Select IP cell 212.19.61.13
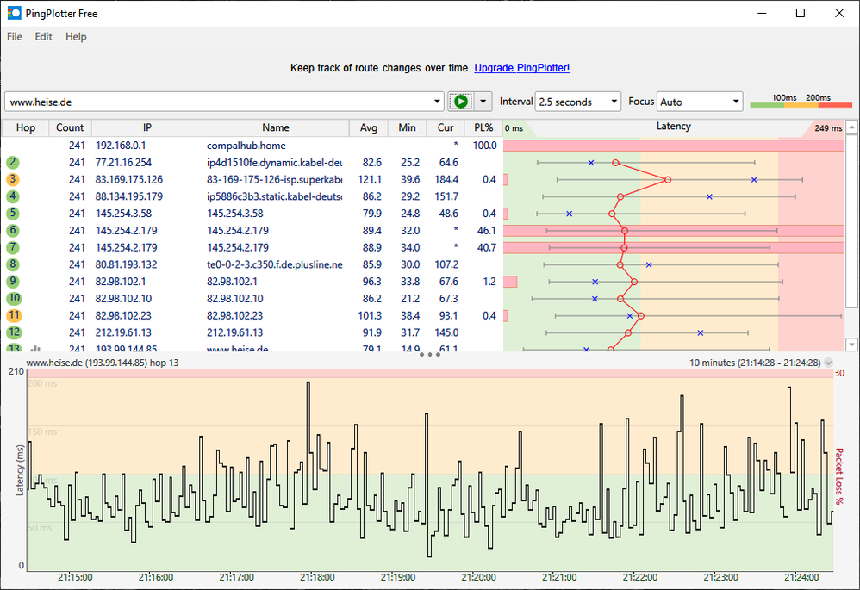Image resolution: width=860 pixels, height=590 pixels. [123, 332]
